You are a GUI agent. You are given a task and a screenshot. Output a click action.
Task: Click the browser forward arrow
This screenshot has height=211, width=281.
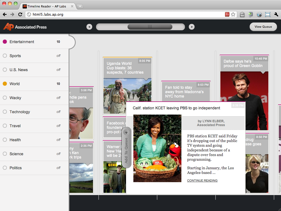(x=12, y=15)
